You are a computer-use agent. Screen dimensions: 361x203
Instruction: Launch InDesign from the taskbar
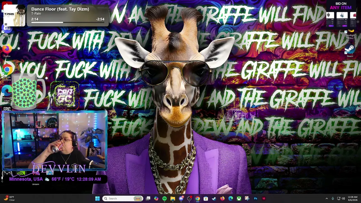[264, 198]
